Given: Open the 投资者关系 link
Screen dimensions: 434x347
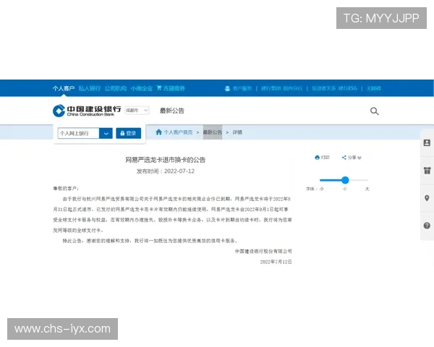Looking at the screenshot, I should (324, 88).
